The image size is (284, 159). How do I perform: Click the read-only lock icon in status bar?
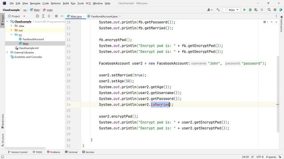[x=280, y=157]
